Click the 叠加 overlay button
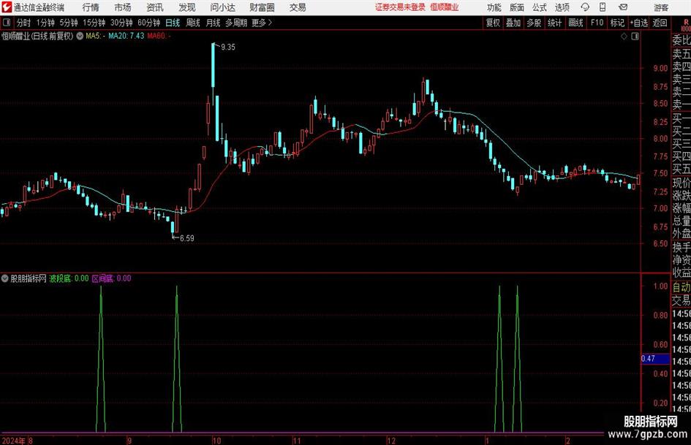 tap(513, 23)
